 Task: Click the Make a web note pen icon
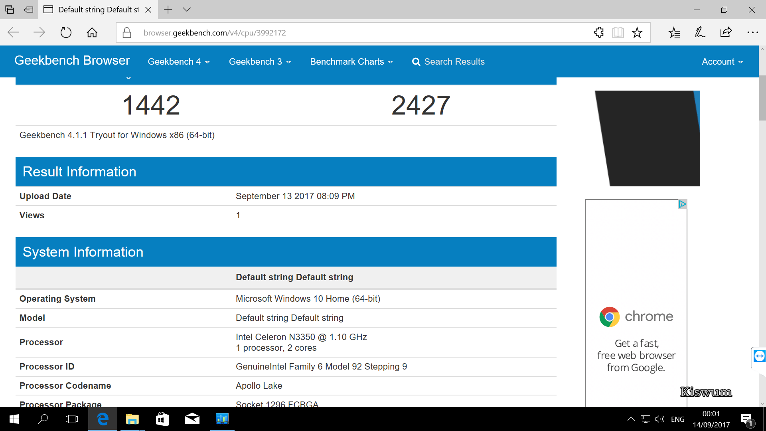[700, 32]
